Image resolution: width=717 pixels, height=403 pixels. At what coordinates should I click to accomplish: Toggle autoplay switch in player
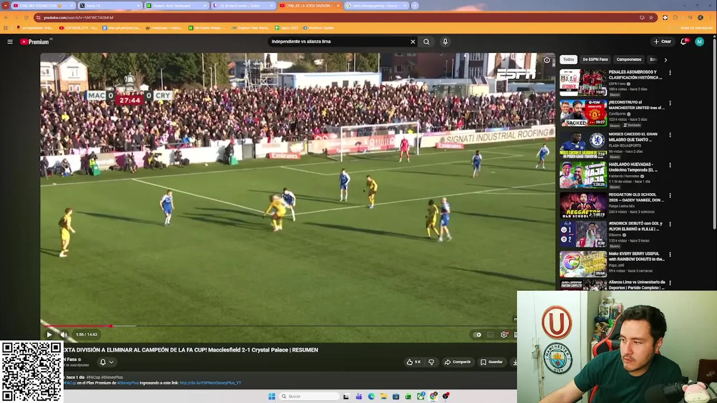(x=477, y=335)
